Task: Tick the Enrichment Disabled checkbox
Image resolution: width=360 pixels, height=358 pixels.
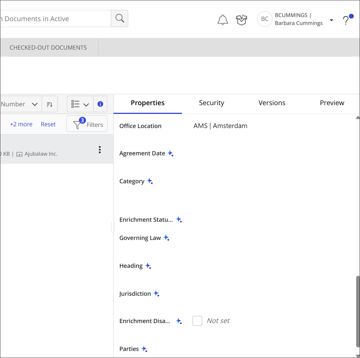Action: click(197, 321)
